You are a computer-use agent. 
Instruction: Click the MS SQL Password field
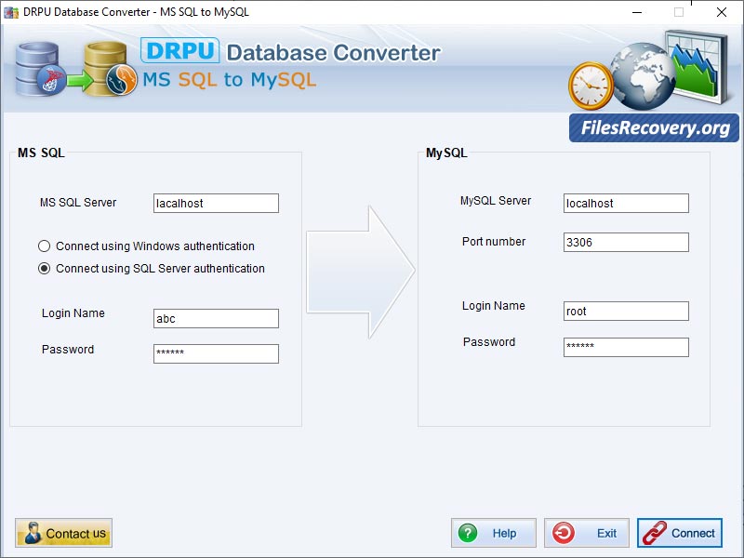click(216, 353)
